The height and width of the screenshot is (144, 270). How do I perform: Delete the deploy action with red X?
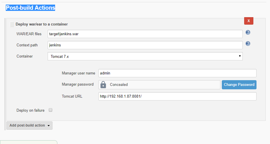coord(249,21)
